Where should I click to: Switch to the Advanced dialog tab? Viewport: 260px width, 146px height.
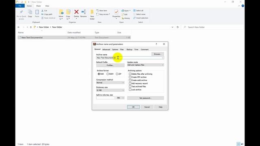coord(106,49)
